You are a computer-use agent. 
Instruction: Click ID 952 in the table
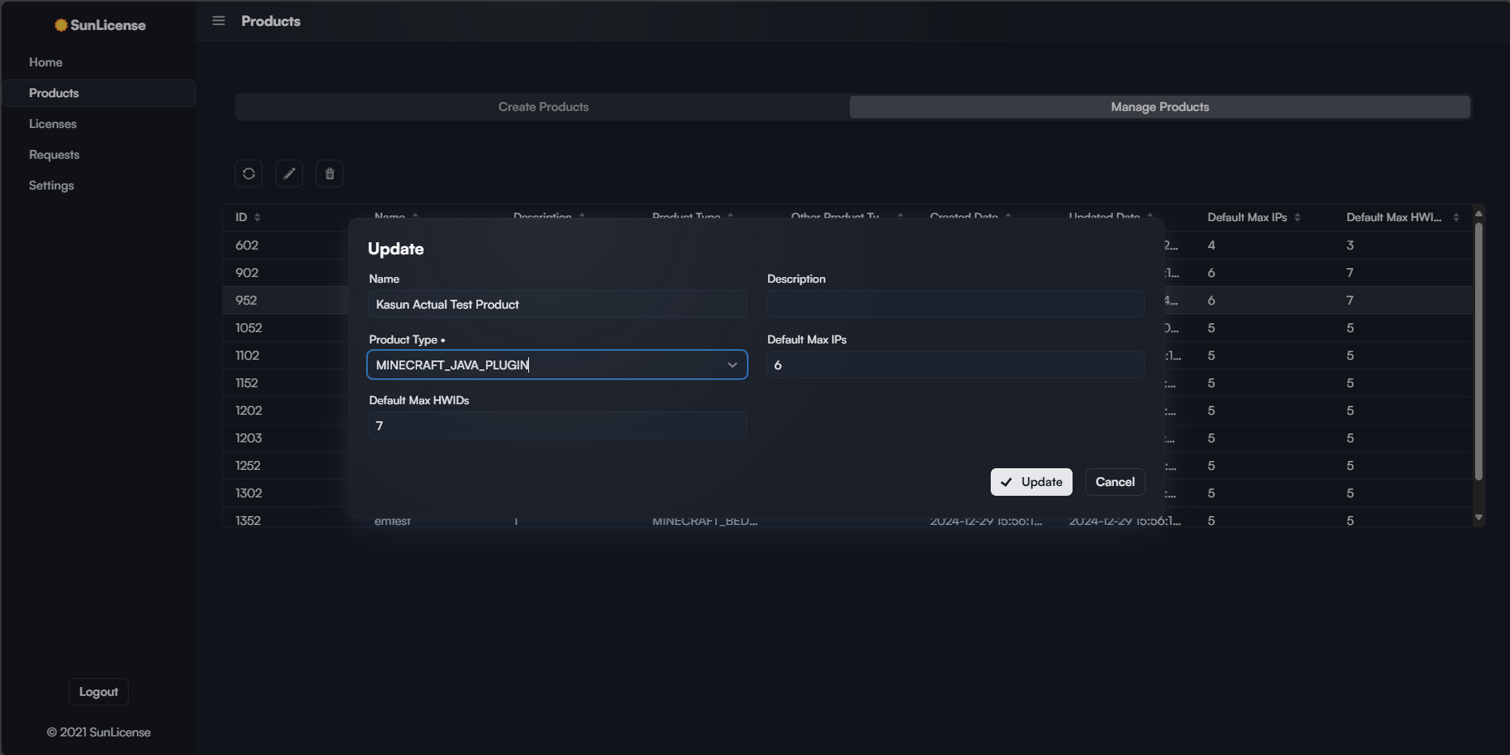[246, 301]
